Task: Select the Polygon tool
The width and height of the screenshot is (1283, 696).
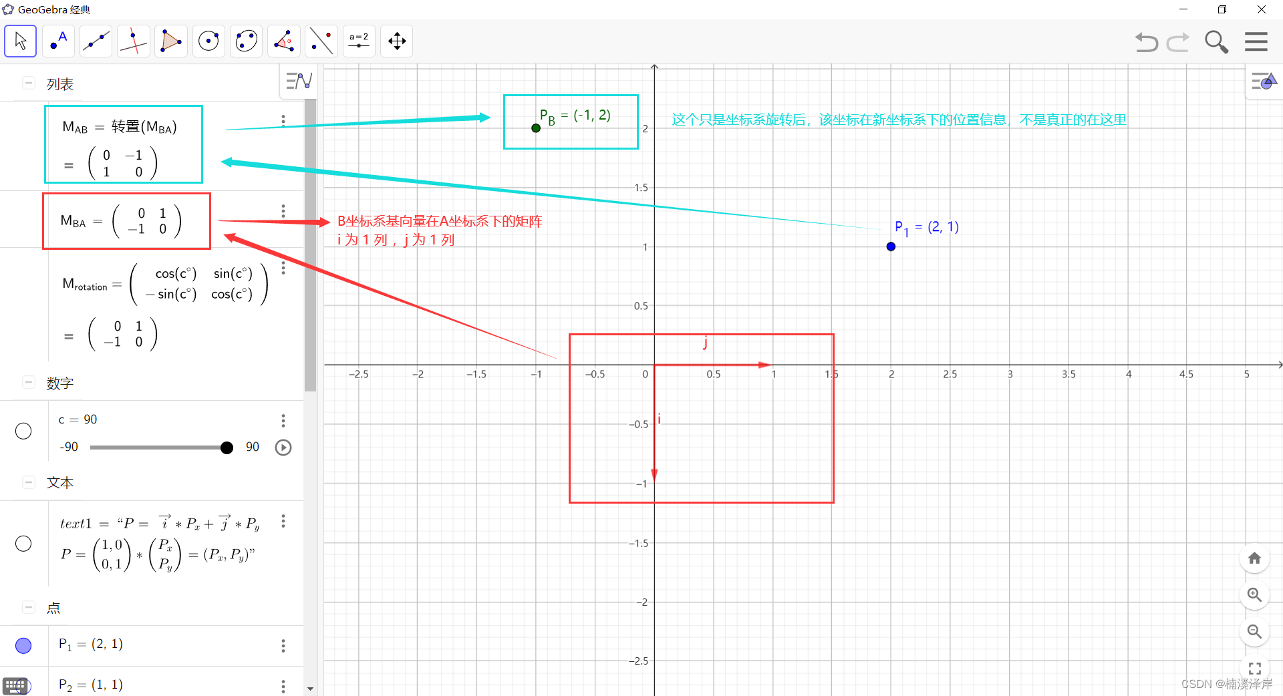Action: tap(171, 41)
